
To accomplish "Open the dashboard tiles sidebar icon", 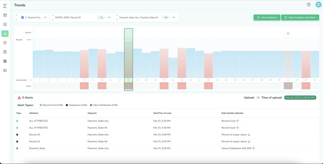I will click(5, 61).
